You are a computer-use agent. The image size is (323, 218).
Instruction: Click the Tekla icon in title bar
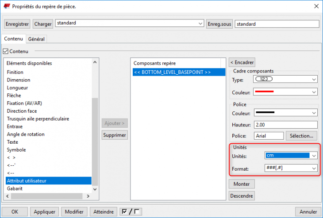[7, 6]
